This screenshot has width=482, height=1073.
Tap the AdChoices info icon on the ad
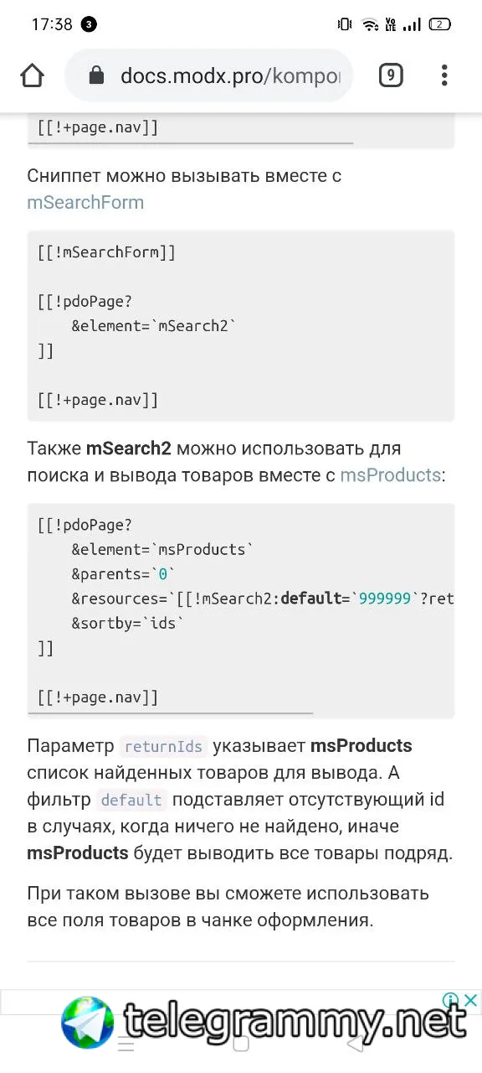451,1000
